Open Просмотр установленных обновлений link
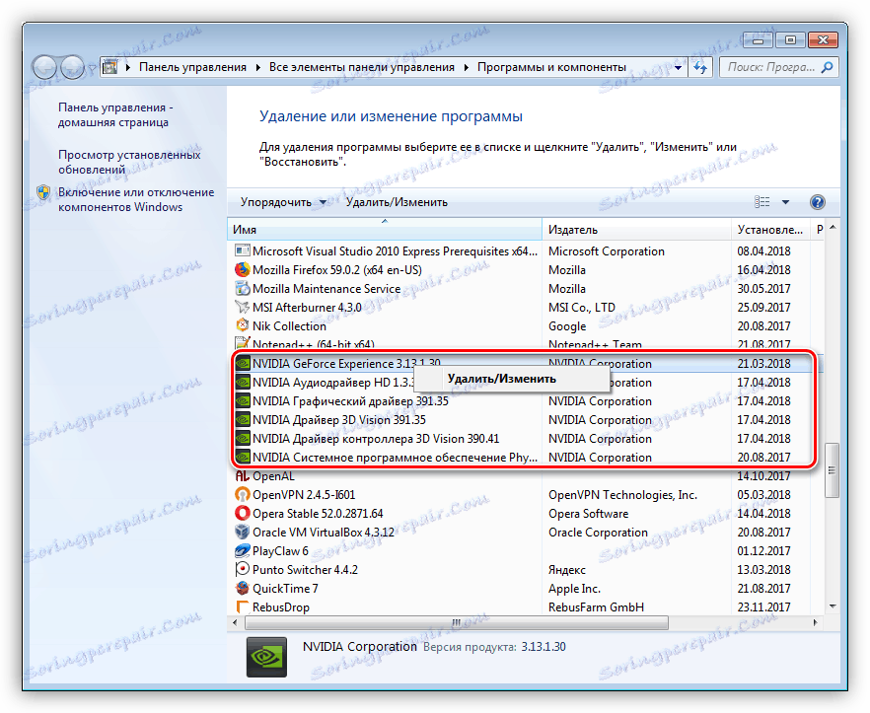This screenshot has width=870, height=713. tap(129, 162)
